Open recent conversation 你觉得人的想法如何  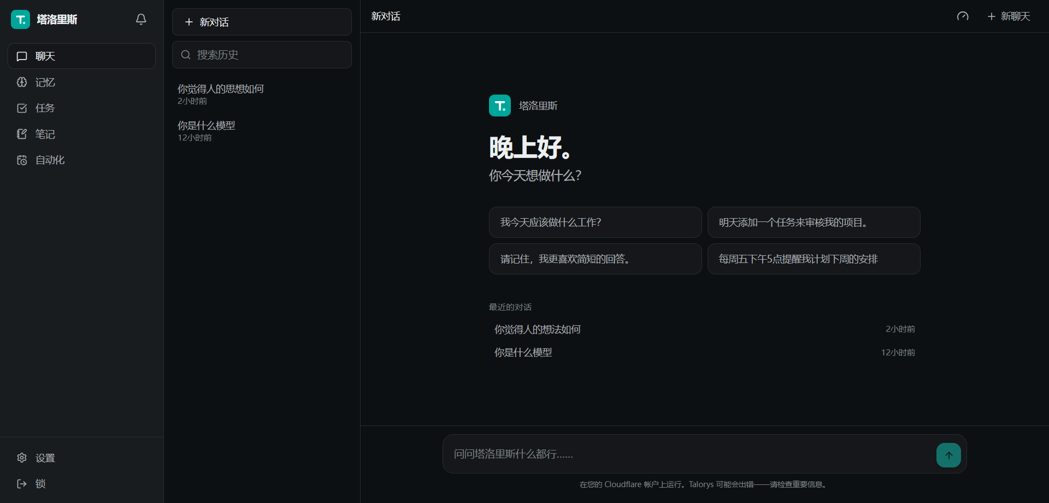click(704, 329)
